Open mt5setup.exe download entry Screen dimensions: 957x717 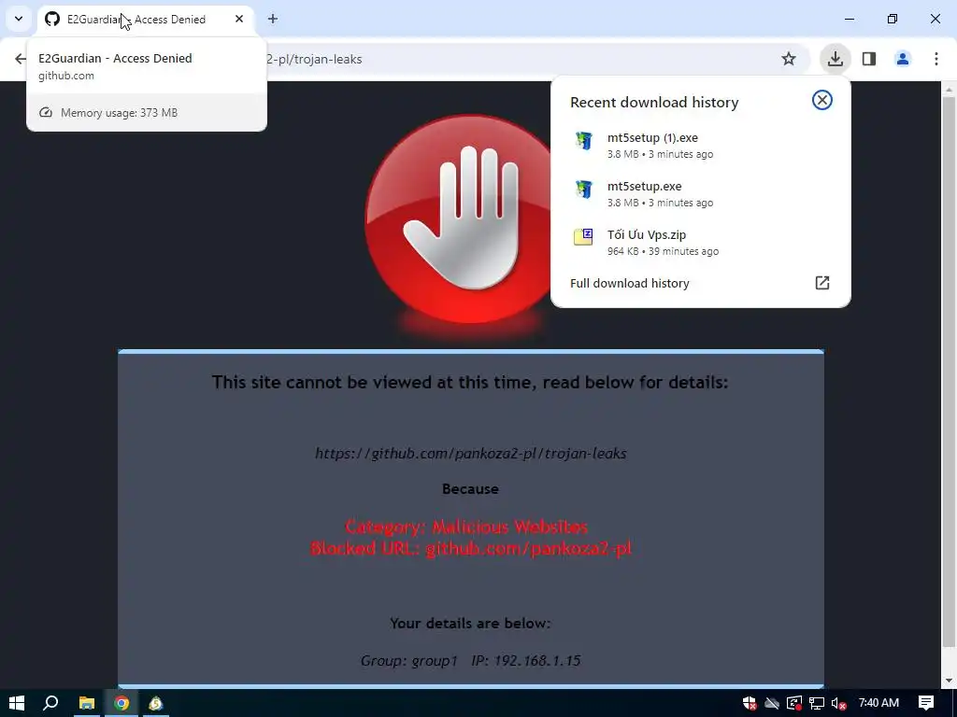click(700, 194)
